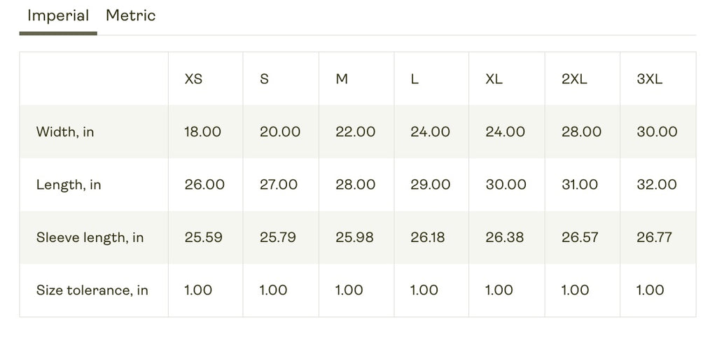Screen dimensions: 717x345
Task: Click the M size column header
Action: 342,79
